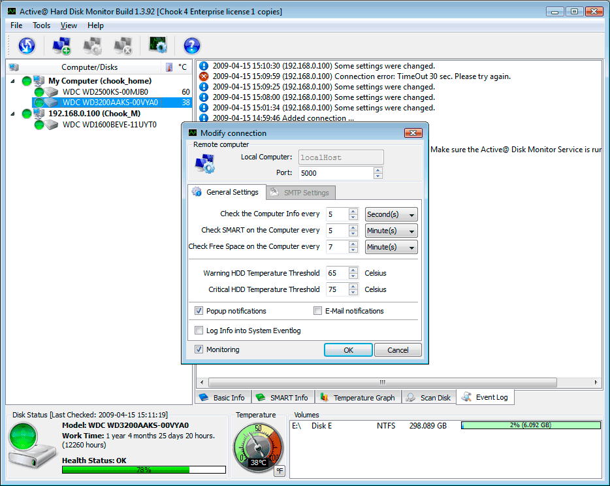This screenshot has width=610, height=486.
Task: Open the View menu
Action: (69, 25)
